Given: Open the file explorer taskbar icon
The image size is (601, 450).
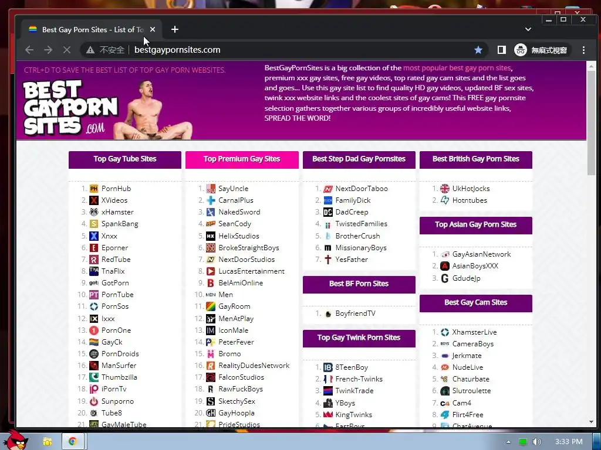Looking at the screenshot, I should (x=48, y=442).
